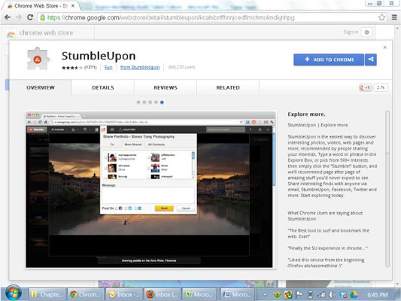Select the second screenshot carousel dot
The height and width of the screenshot is (301, 401).
coord(144,102)
